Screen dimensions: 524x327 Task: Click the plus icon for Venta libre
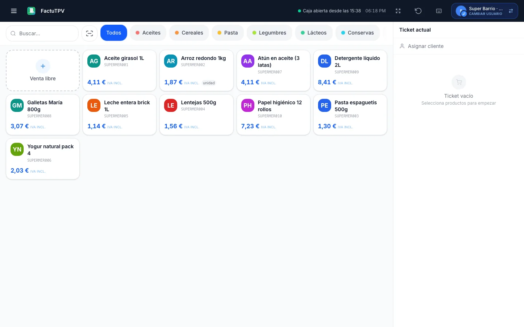click(43, 66)
